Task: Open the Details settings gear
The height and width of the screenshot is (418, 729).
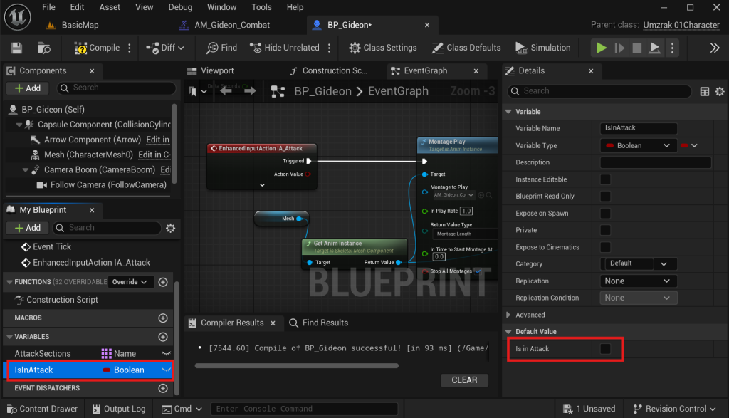Action: pos(720,92)
